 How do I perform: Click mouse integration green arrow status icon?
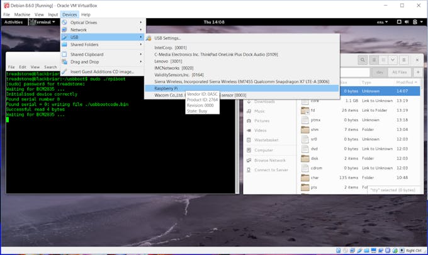tap(395, 251)
